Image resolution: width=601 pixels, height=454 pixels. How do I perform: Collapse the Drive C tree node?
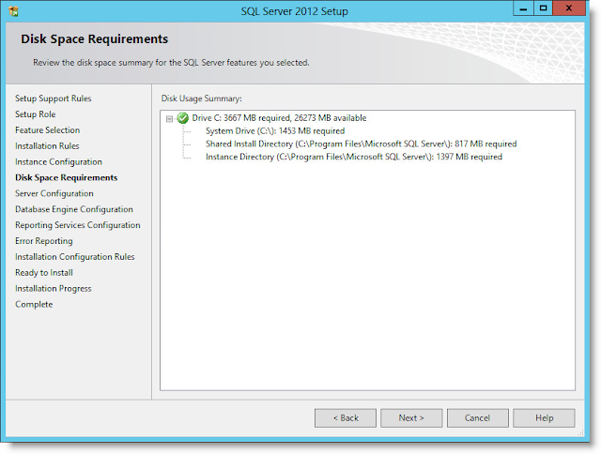coord(169,119)
